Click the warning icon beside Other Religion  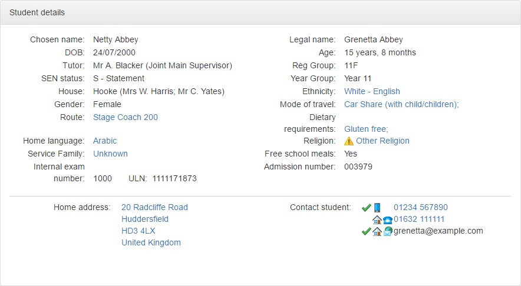(x=348, y=141)
